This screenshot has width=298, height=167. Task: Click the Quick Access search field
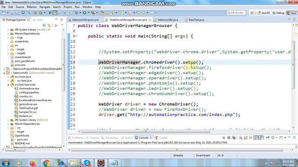pos(236,13)
